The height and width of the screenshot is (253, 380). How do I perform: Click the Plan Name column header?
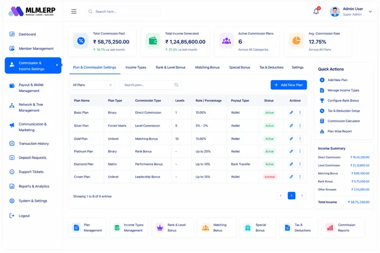click(82, 101)
